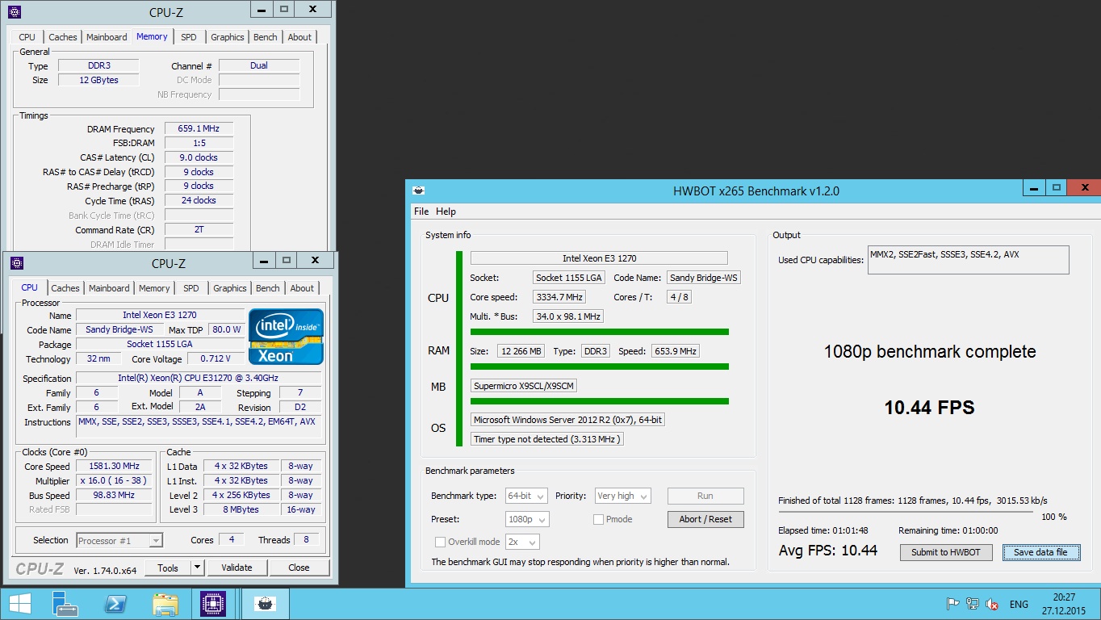Viewport: 1101px width, 620px height.
Task: Switch to CPU-Z via its taskbar icon
Action: point(213,604)
